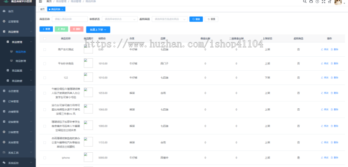Image resolution: width=348 pixels, height=167 pixels.
Task: Click the 西门子 brand cell
Action: [x=164, y=64]
